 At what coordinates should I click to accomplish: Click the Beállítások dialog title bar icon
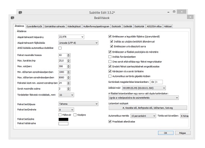tap(13, 18)
